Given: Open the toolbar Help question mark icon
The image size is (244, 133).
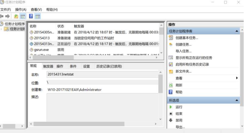Looking at the screenshot, I should [31, 16].
